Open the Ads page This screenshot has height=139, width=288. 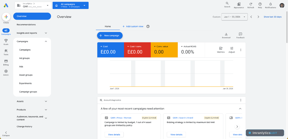(x=21, y=67)
